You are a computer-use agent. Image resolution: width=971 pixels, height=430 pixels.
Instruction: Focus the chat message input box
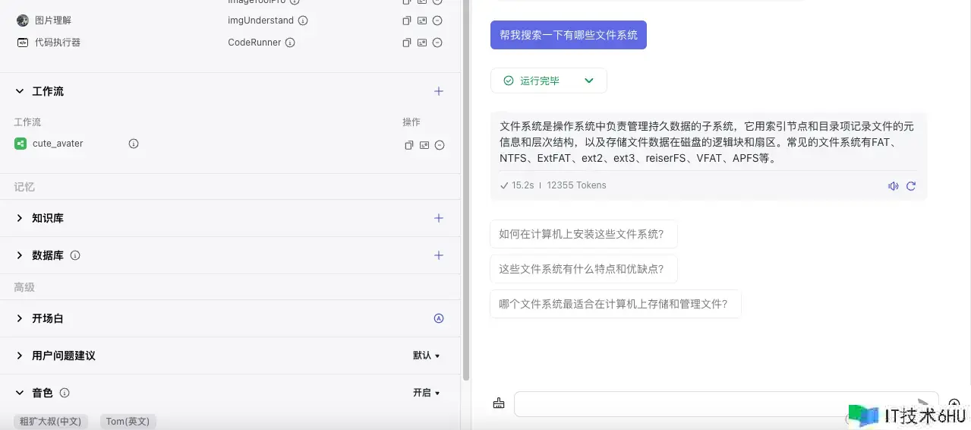[714, 404]
